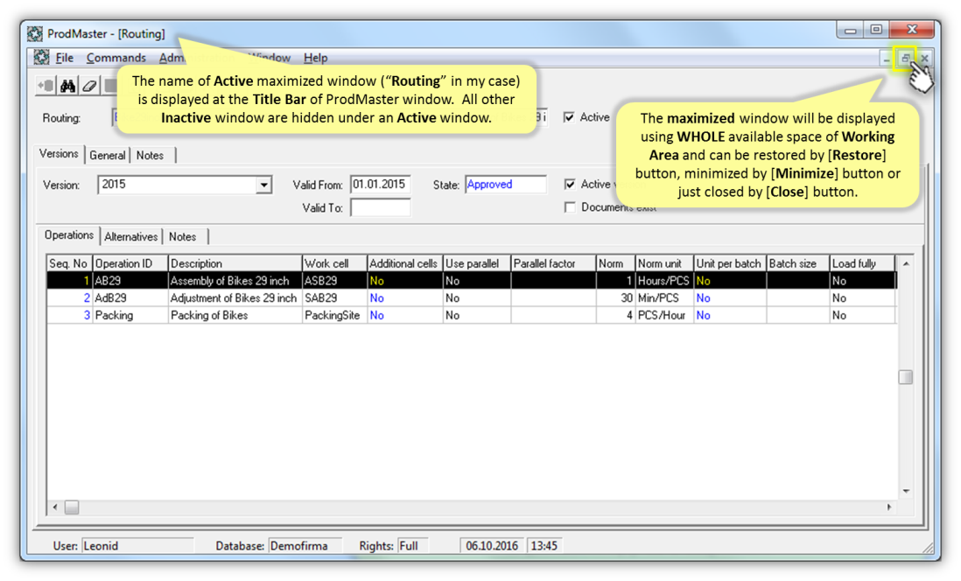Switch to the Versions tab
Viewport: 961px width, 581px height.
point(59,154)
